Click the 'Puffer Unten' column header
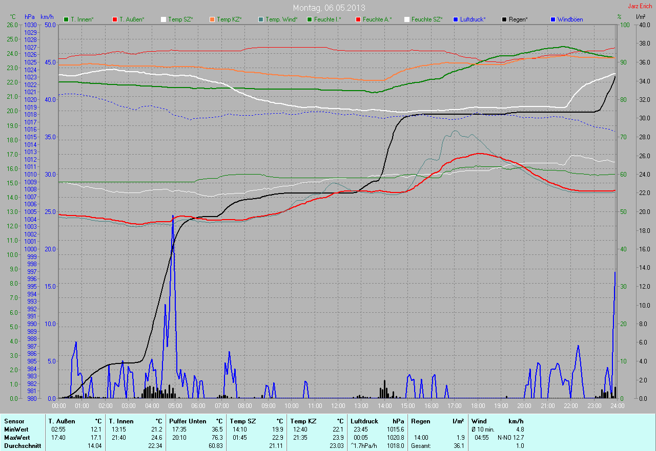Image resolution: width=656 pixels, height=451 pixels. pyautogui.click(x=188, y=421)
